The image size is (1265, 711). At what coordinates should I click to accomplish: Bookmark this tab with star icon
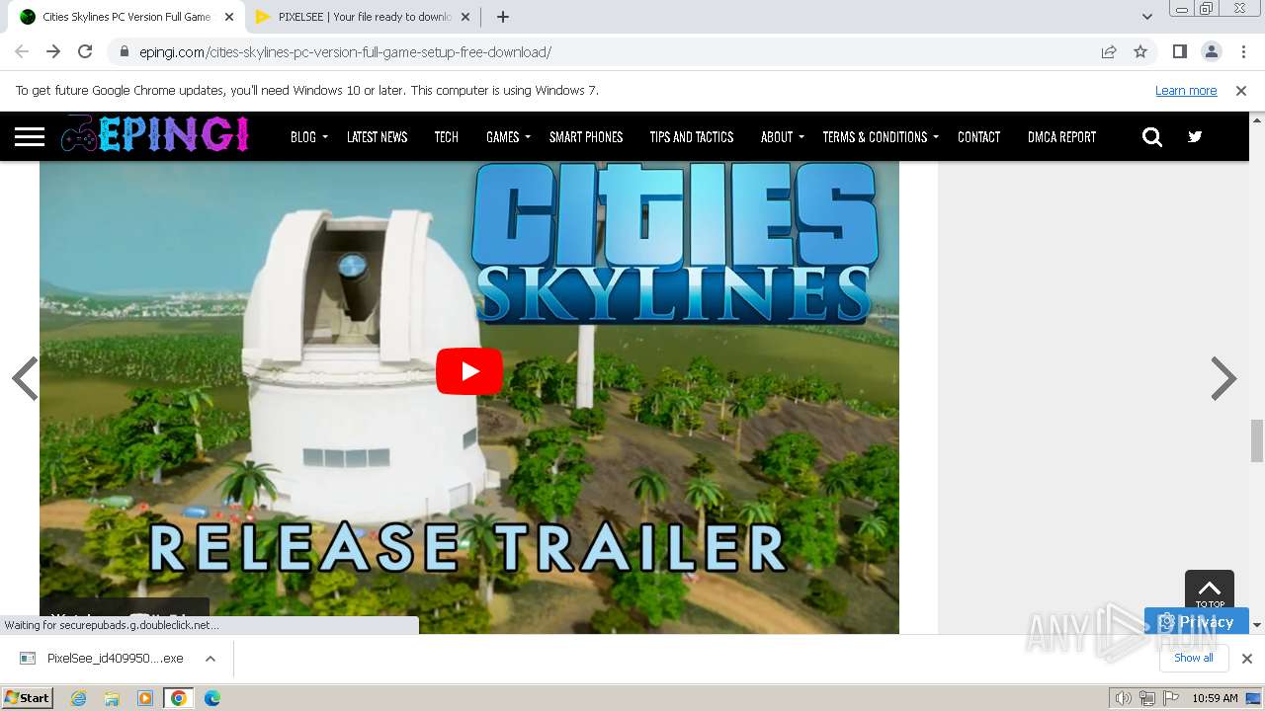pos(1140,52)
